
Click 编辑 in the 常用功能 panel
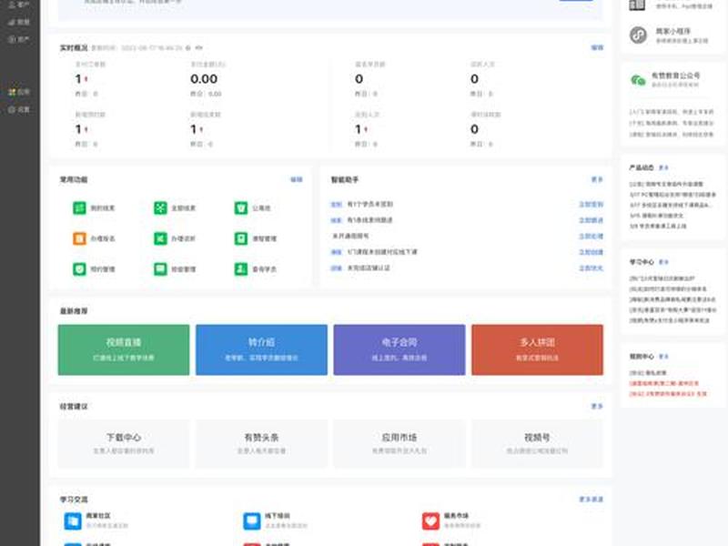click(297, 179)
